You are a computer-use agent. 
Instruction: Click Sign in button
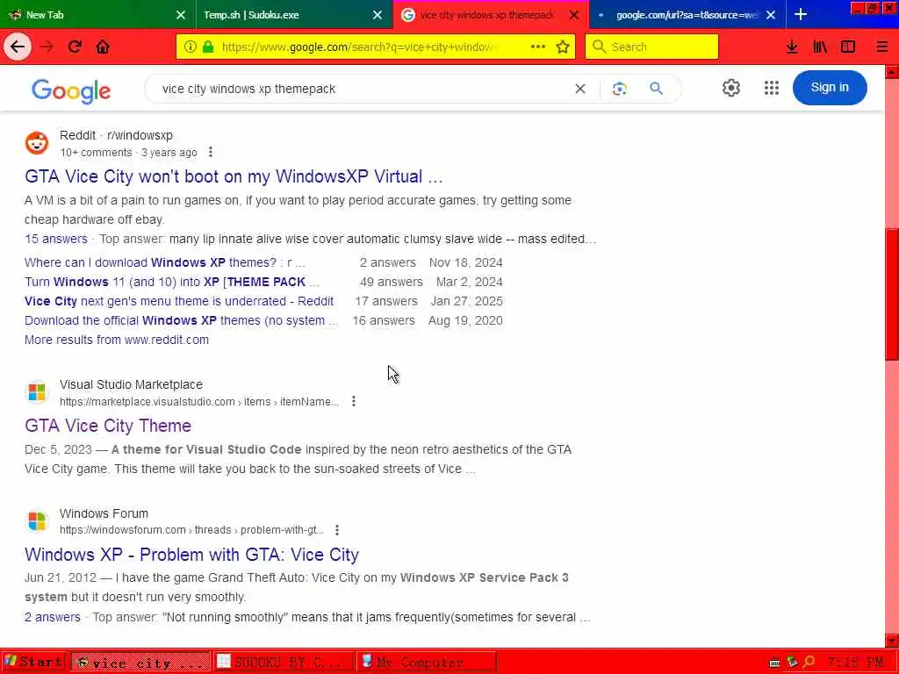click(830, 88)
